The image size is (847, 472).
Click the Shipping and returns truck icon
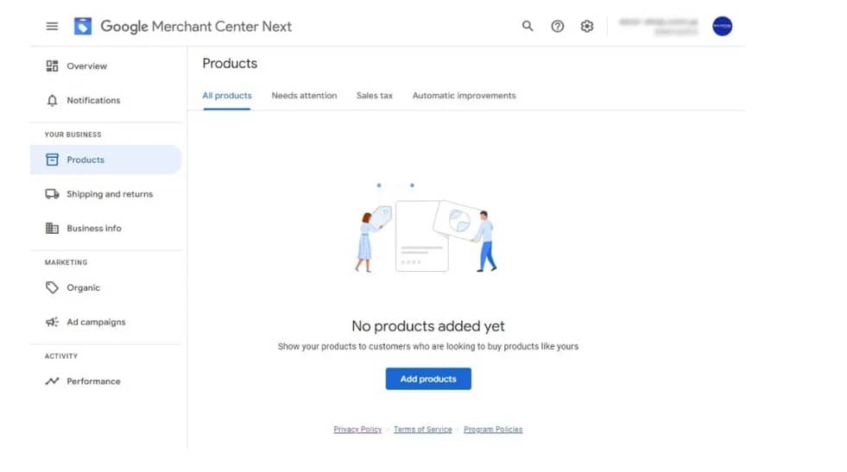tap(52, 194)
